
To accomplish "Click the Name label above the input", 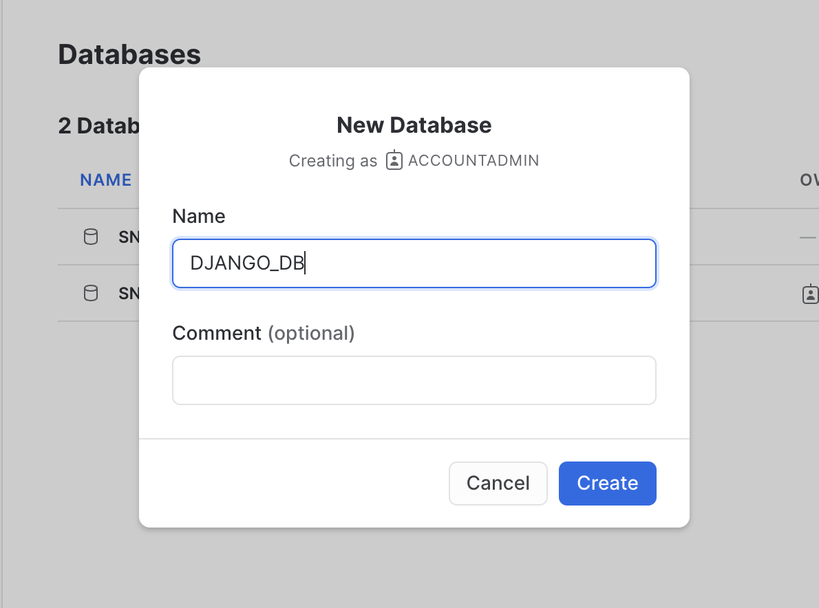I will (198, 217).
